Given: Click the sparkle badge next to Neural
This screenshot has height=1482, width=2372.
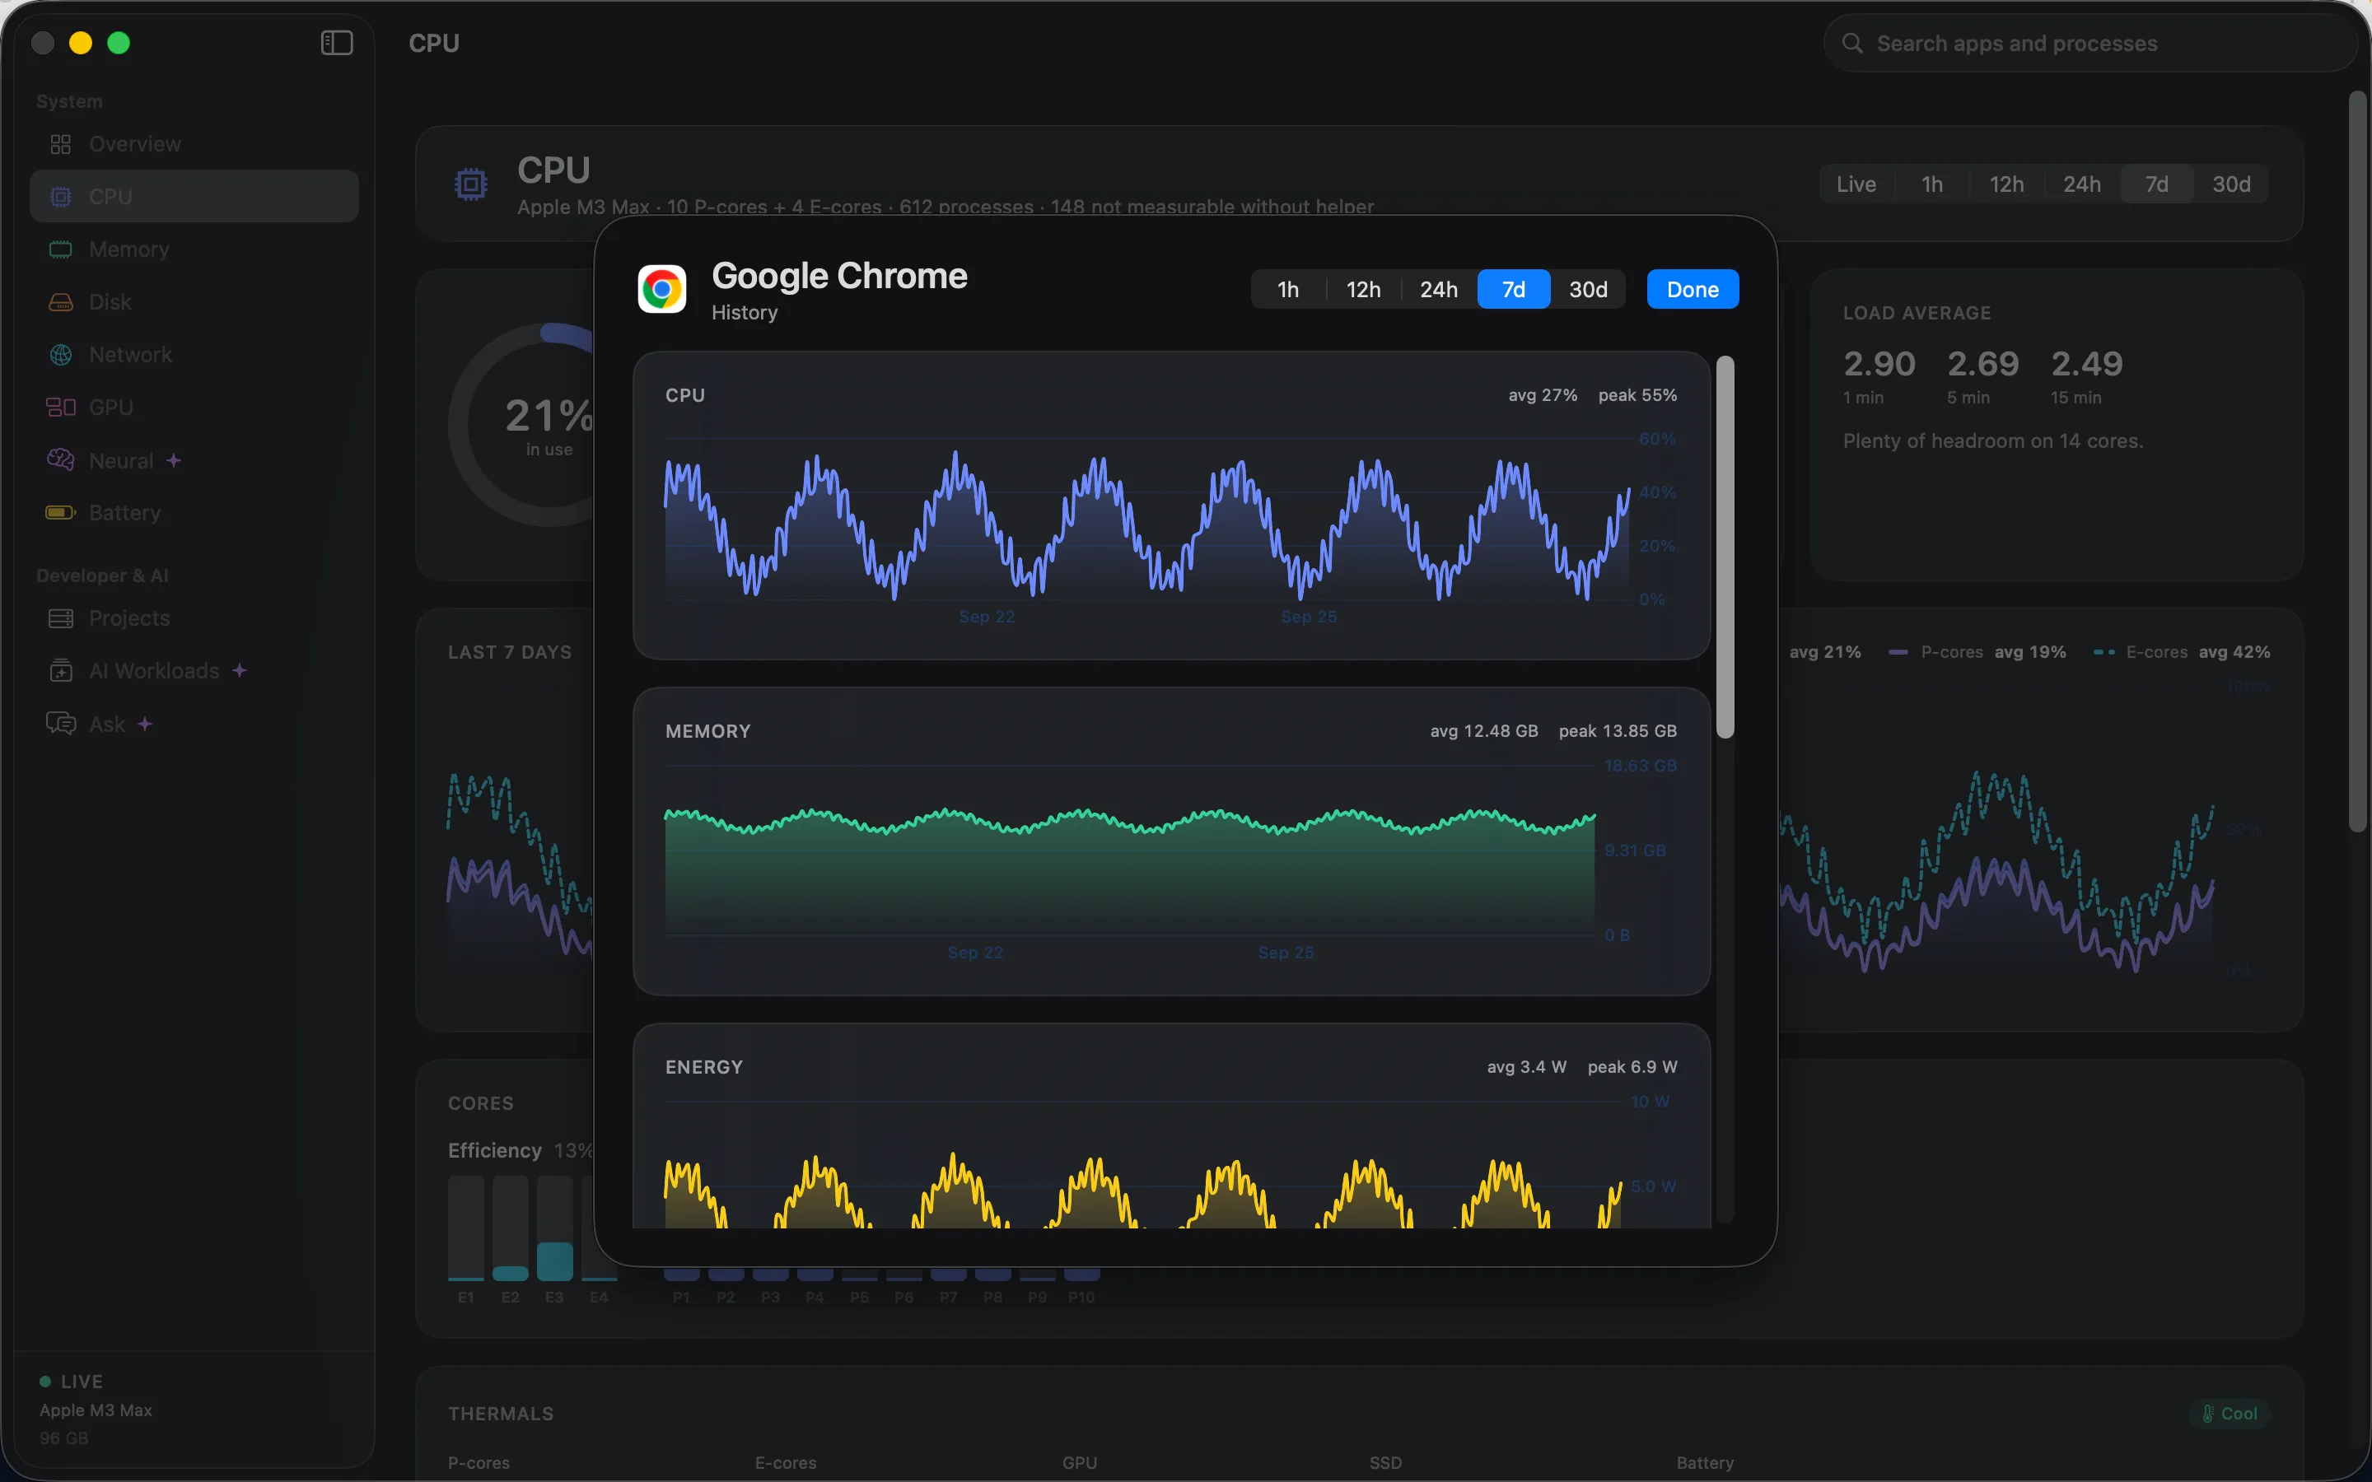Looking at the screenshot, I should [x=174, y=461].
